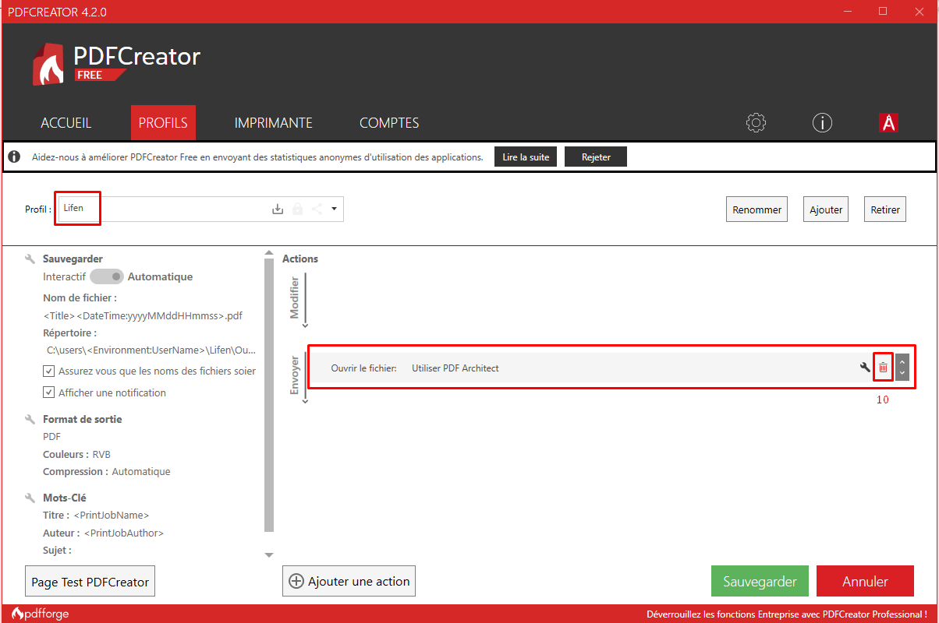Screen dimensions: 939x623
Task: Switch to the ACCUEIL tab
Action: pyautogui.click(x=66, y=123)
